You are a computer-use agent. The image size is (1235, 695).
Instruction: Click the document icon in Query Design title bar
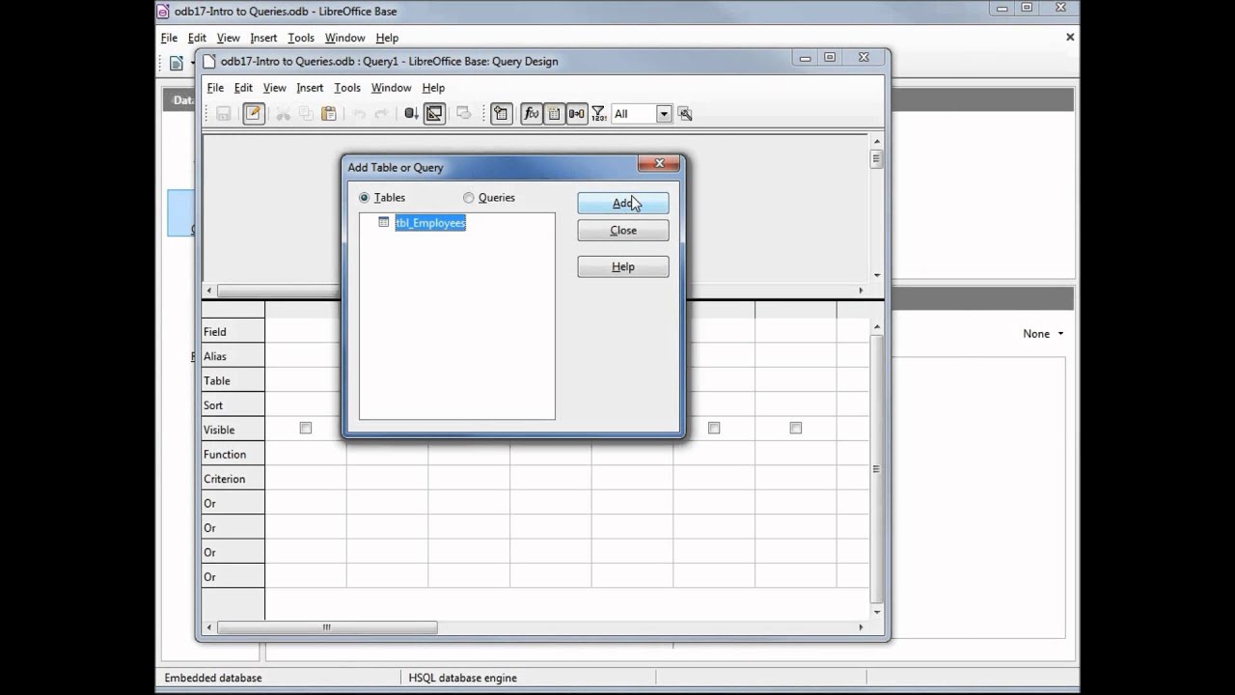pyautogui.click(x=209, y=61)
